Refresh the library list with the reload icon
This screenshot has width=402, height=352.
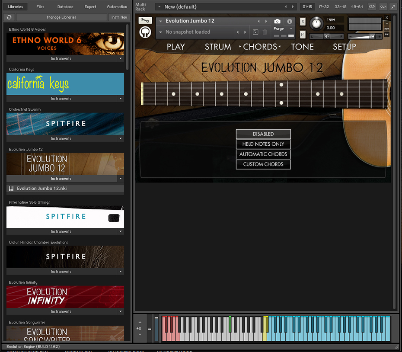point(9,17)
